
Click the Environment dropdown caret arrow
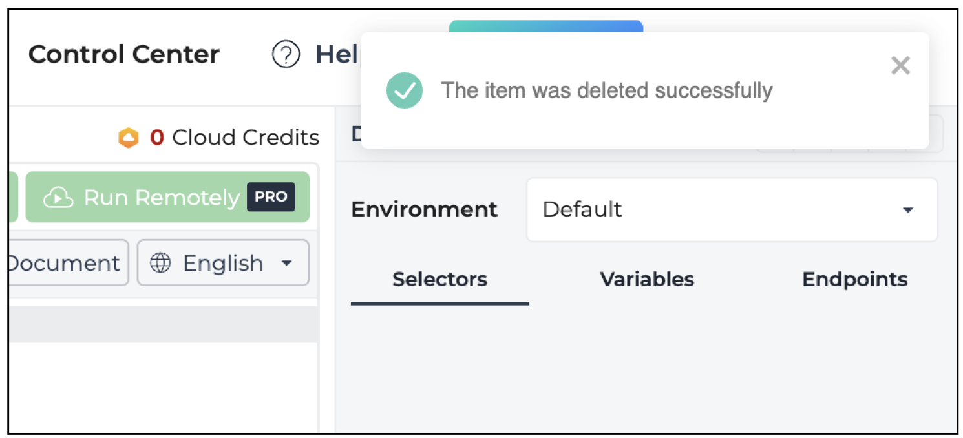point(908,210)
